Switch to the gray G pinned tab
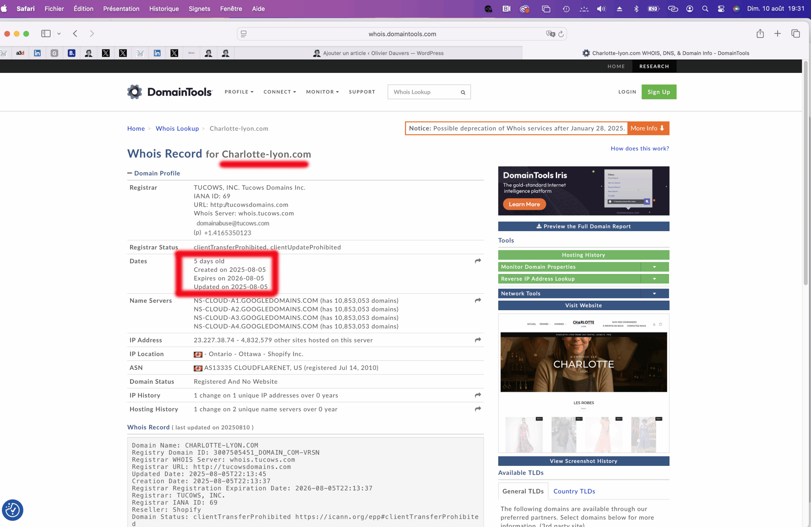The height and width of the screenshot is (527, 811). [x=54, y=53]
